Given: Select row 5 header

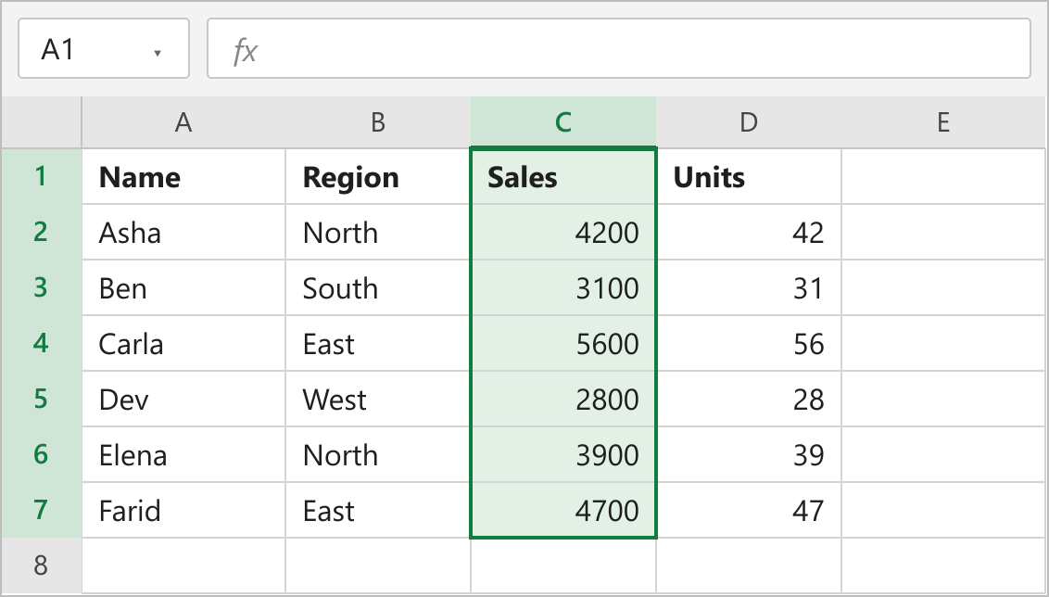Looking at the screenshot, I should tap(42, 399).
